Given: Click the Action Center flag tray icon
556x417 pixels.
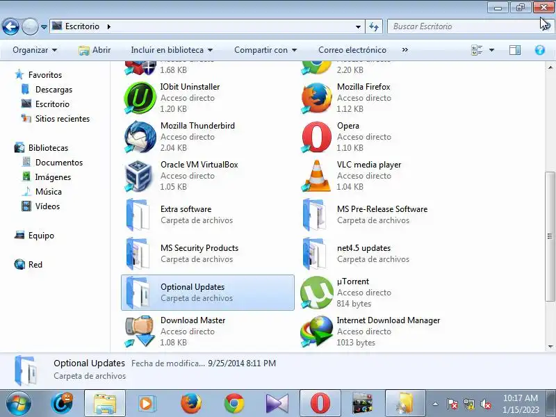Looking at the screenshot, I should point(452,404).
